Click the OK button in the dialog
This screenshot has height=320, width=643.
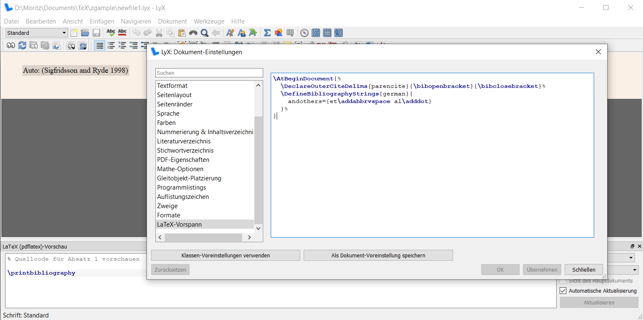tap(500, 270)
